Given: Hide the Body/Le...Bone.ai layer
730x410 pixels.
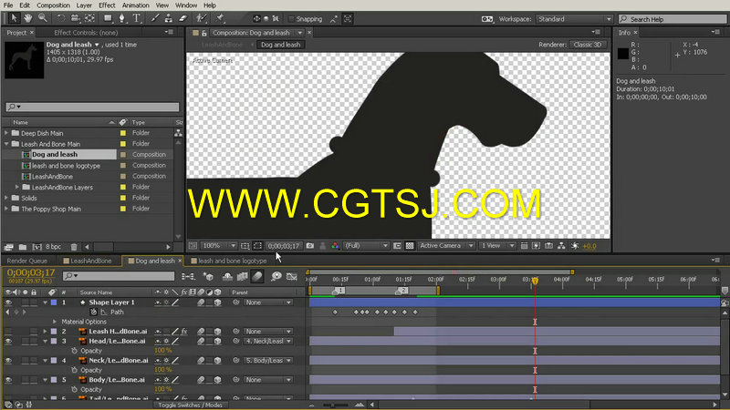Looking at the screenshot, I should [x=8, y=380].
